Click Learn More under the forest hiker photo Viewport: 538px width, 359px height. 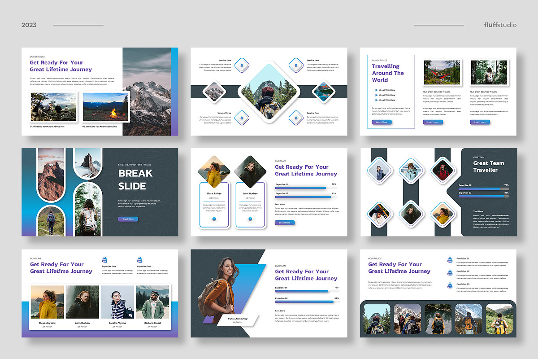tap(480, 122)
